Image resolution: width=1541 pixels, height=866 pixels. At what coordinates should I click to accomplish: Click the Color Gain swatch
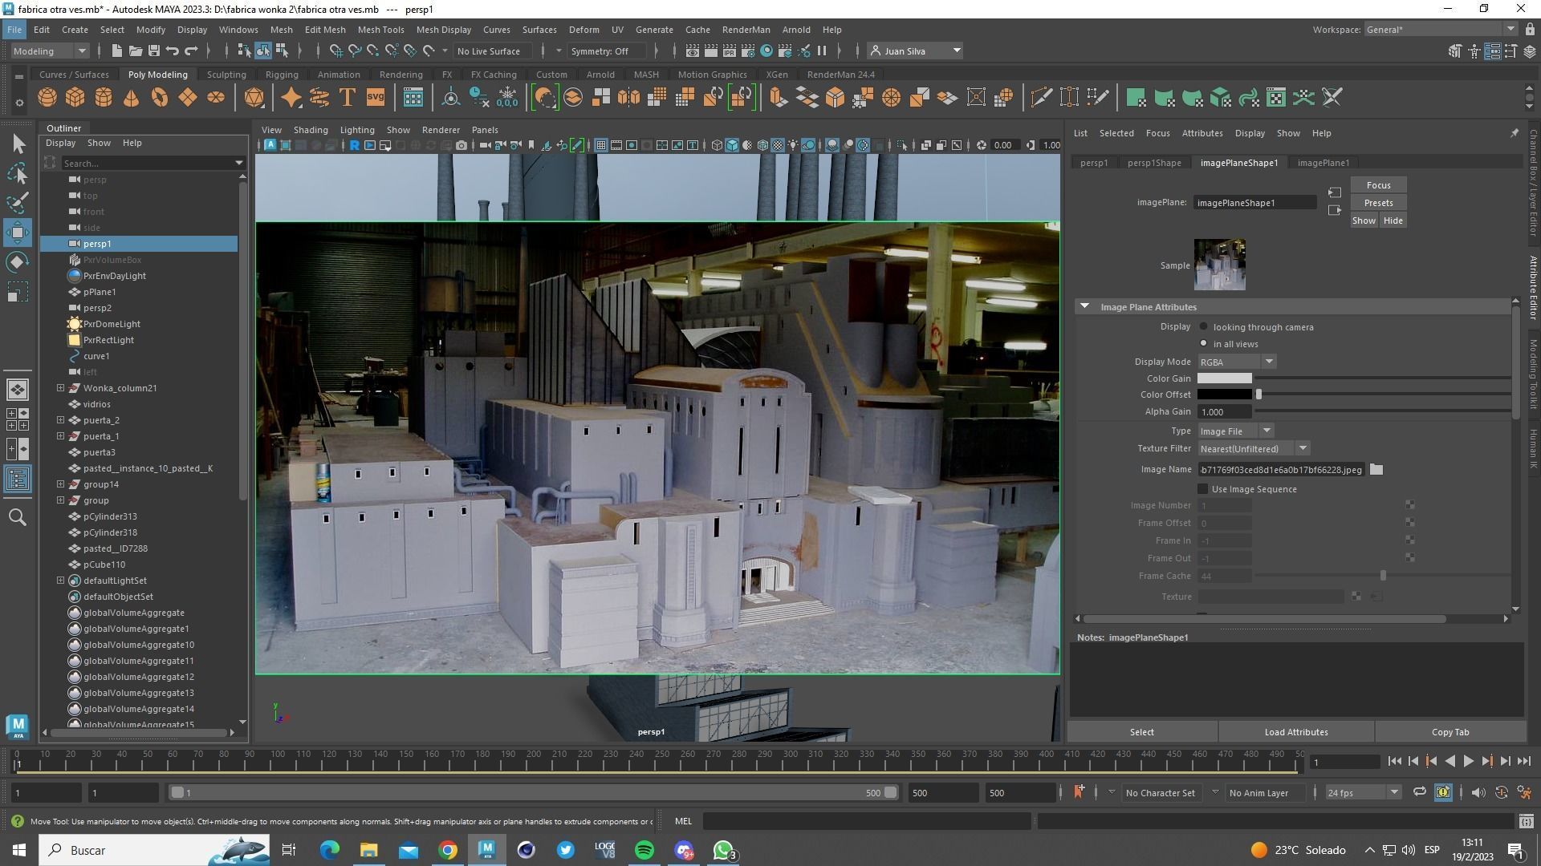click(1224, 378)
